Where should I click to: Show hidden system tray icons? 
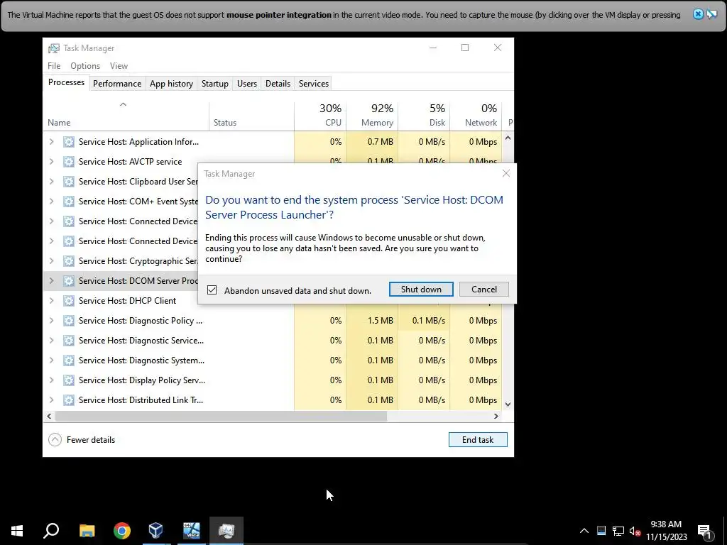[x=584, y=531]
